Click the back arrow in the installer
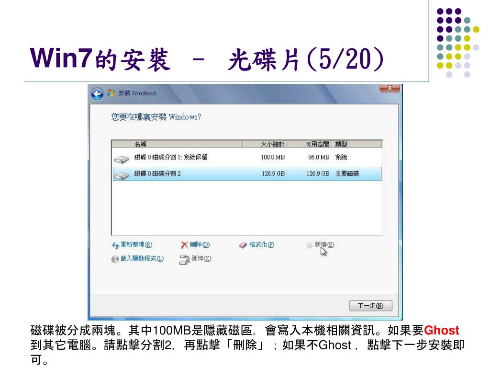 (x=97, y=93)
